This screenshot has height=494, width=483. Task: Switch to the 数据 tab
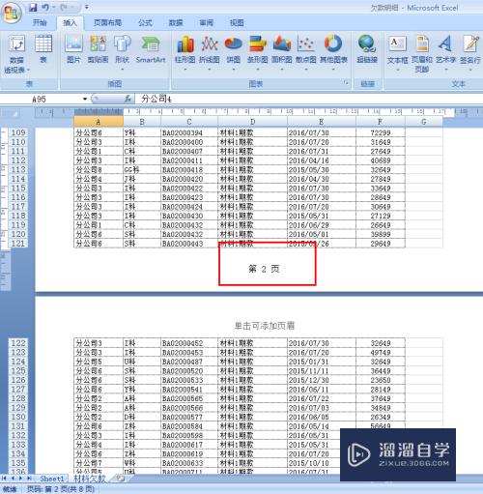pyautogui.click(x=176, y=23)
